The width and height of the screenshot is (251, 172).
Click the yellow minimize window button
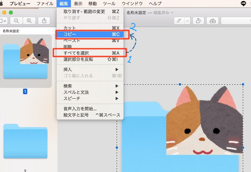pos(4,13)
